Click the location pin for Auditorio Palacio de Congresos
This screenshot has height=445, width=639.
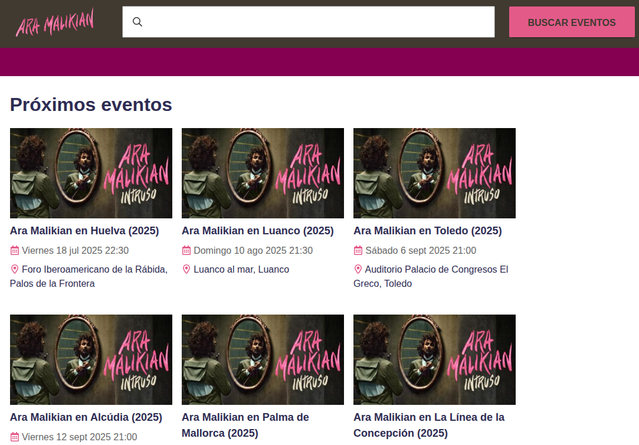click(358, 269)
